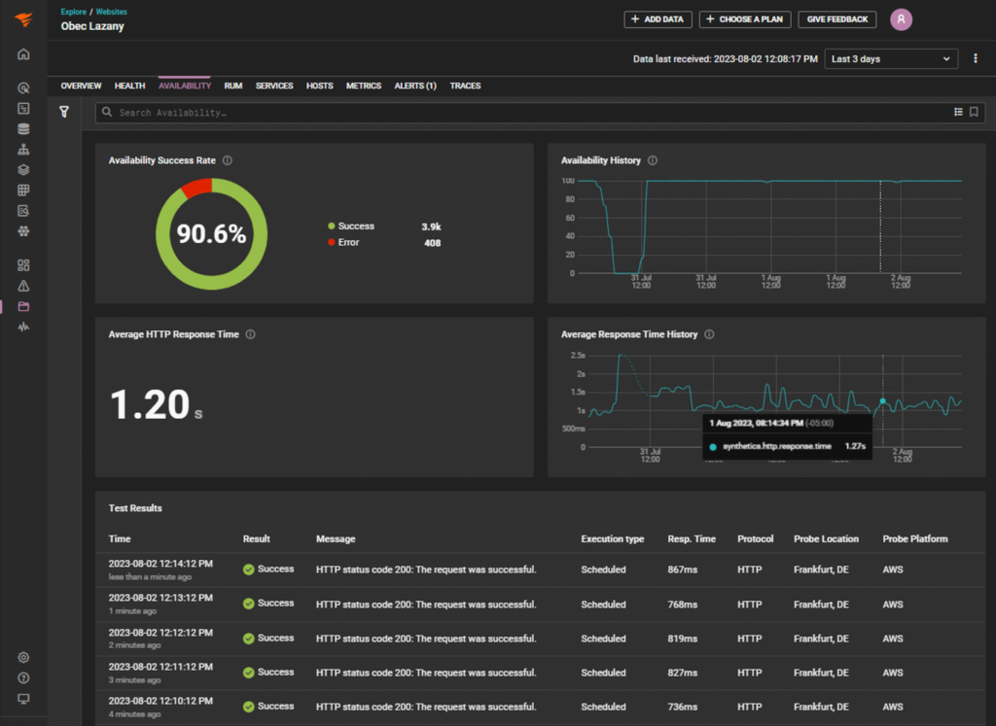
Task: Switch to the HEALTH tab
Action: (129, 86)
